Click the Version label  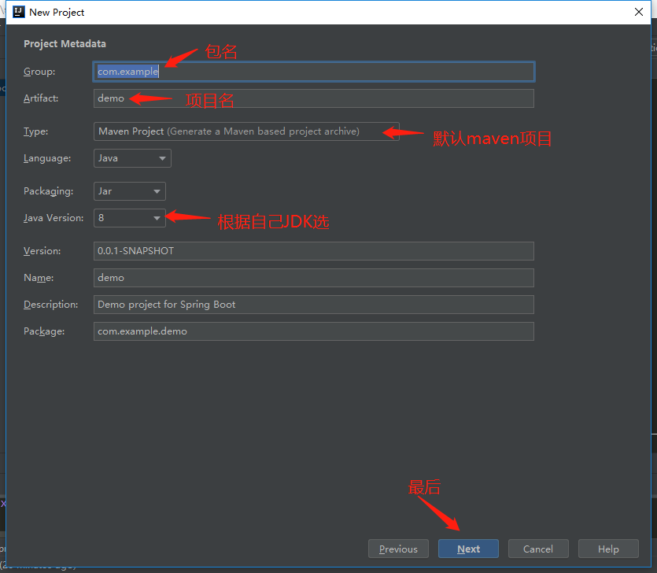pos(42,251)
